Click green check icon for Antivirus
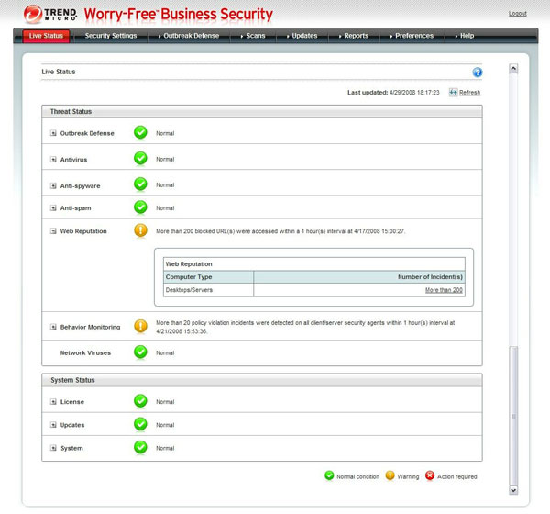Screen dimensions: 550x514 coord(140,159)
